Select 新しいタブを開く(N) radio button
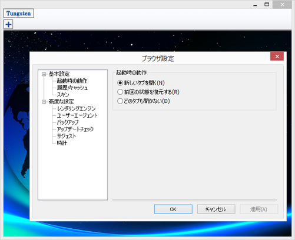 coord(120,83)
